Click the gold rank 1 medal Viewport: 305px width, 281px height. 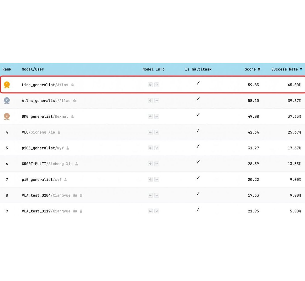coord(7,85)
